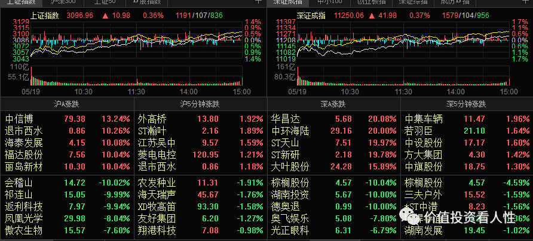The width and height of the screenshot is (533, 241).
Task: Select stock row 傲农生物
Action: [67, 231]
